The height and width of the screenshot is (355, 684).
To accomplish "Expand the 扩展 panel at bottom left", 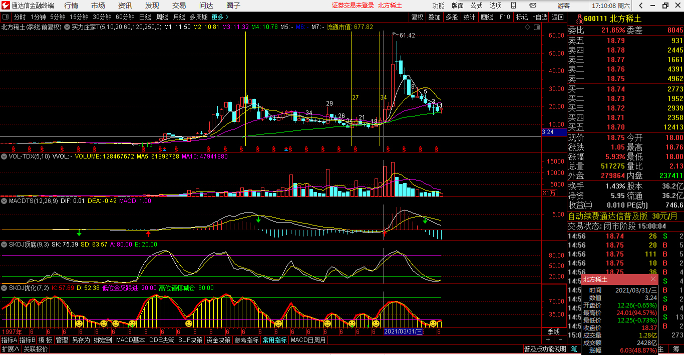I will pyautogui.click(x=11, y=349).
